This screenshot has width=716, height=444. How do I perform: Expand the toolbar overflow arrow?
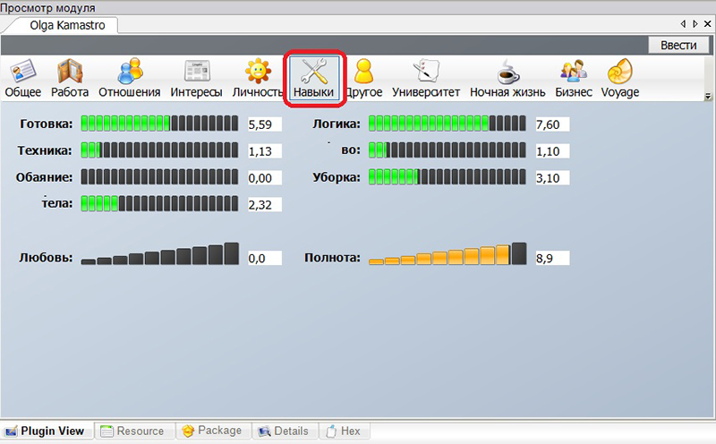707,97
